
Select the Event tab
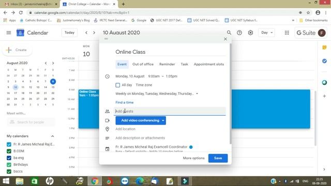click(122, 64)
